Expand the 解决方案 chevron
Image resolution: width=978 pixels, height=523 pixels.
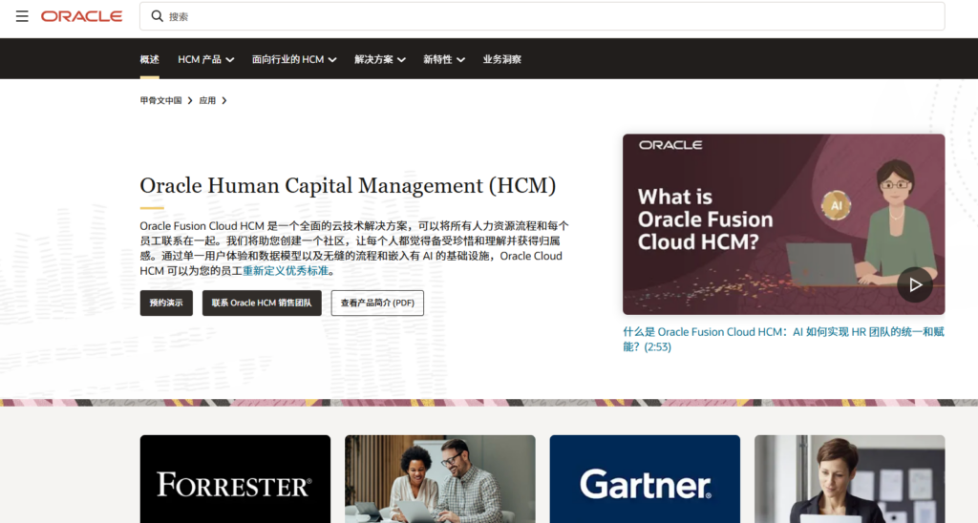tap(402, 60)
